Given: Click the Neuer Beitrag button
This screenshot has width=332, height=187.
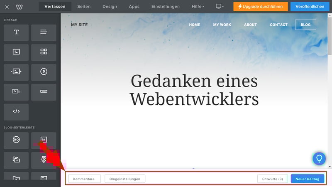Looking at the screenshot, I should tap(307, 179).
